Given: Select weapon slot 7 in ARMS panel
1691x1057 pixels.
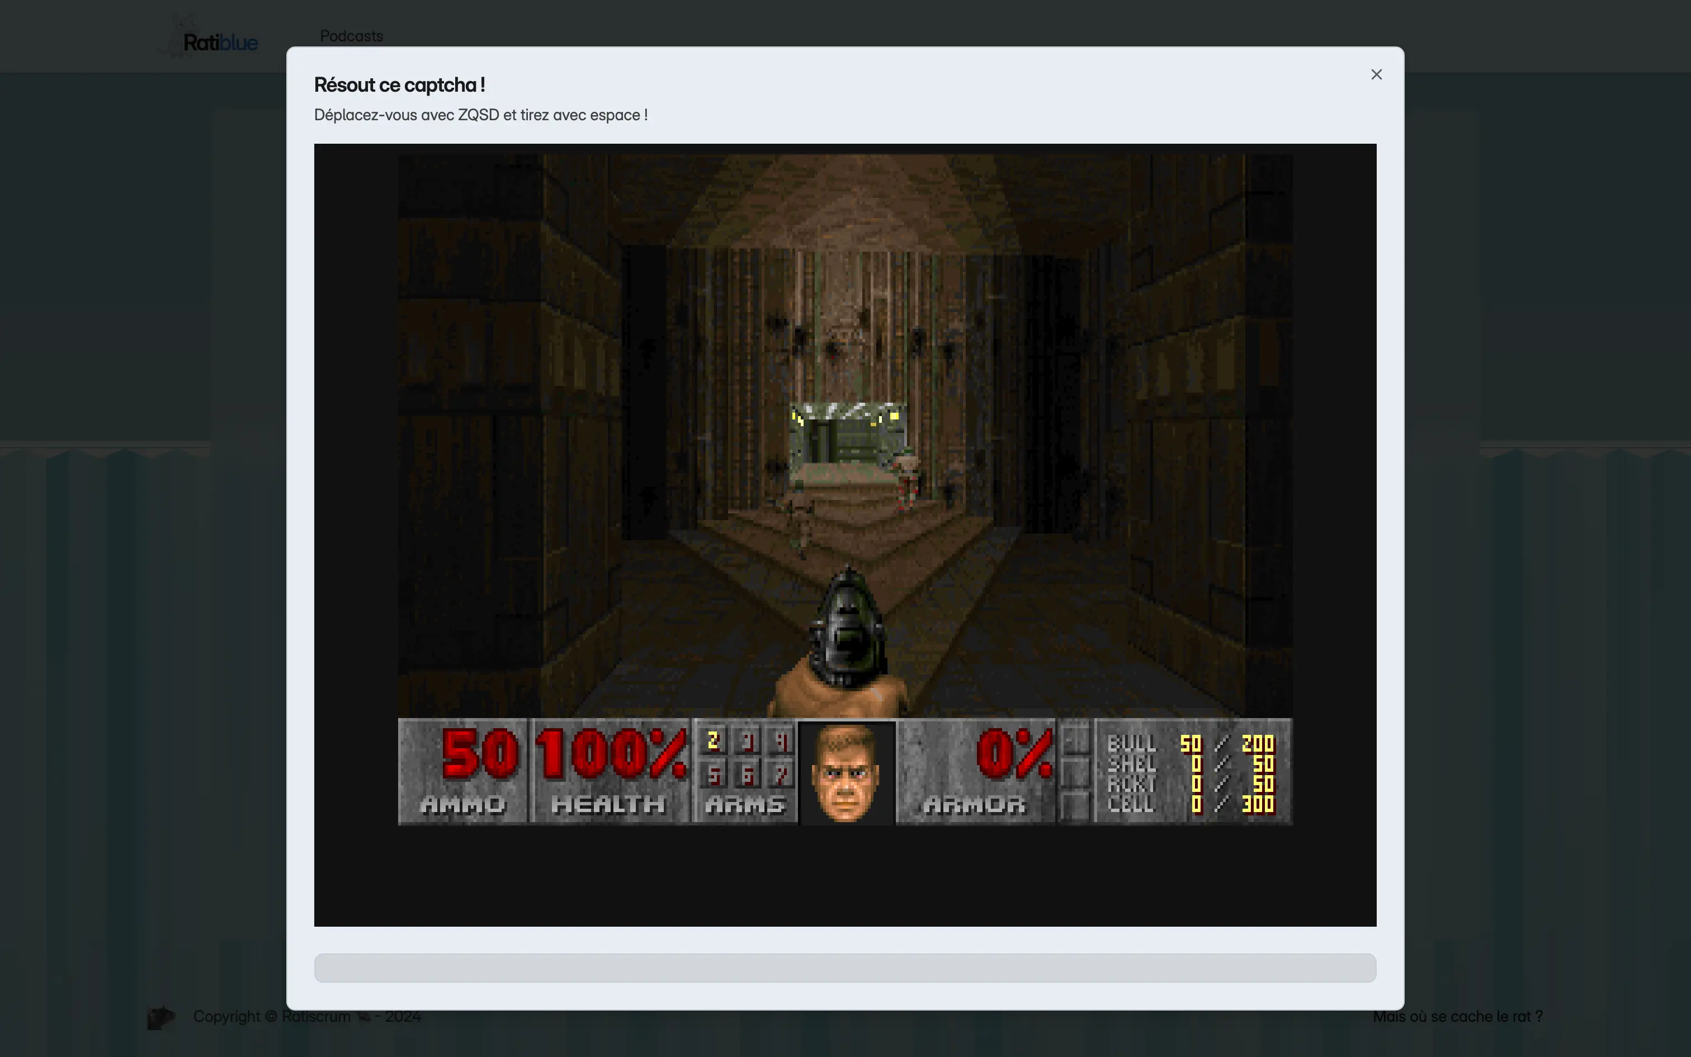Looking at the screenshot, I should pyautogui.click(x=781, y=775).
